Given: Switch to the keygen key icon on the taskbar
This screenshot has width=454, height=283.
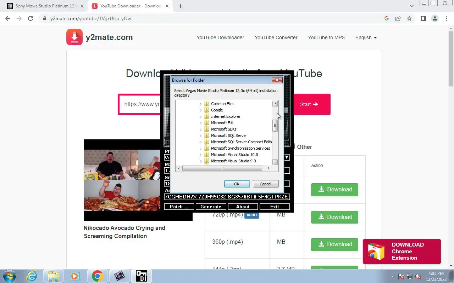Looking at the screenshot, I should click(141, 276).
